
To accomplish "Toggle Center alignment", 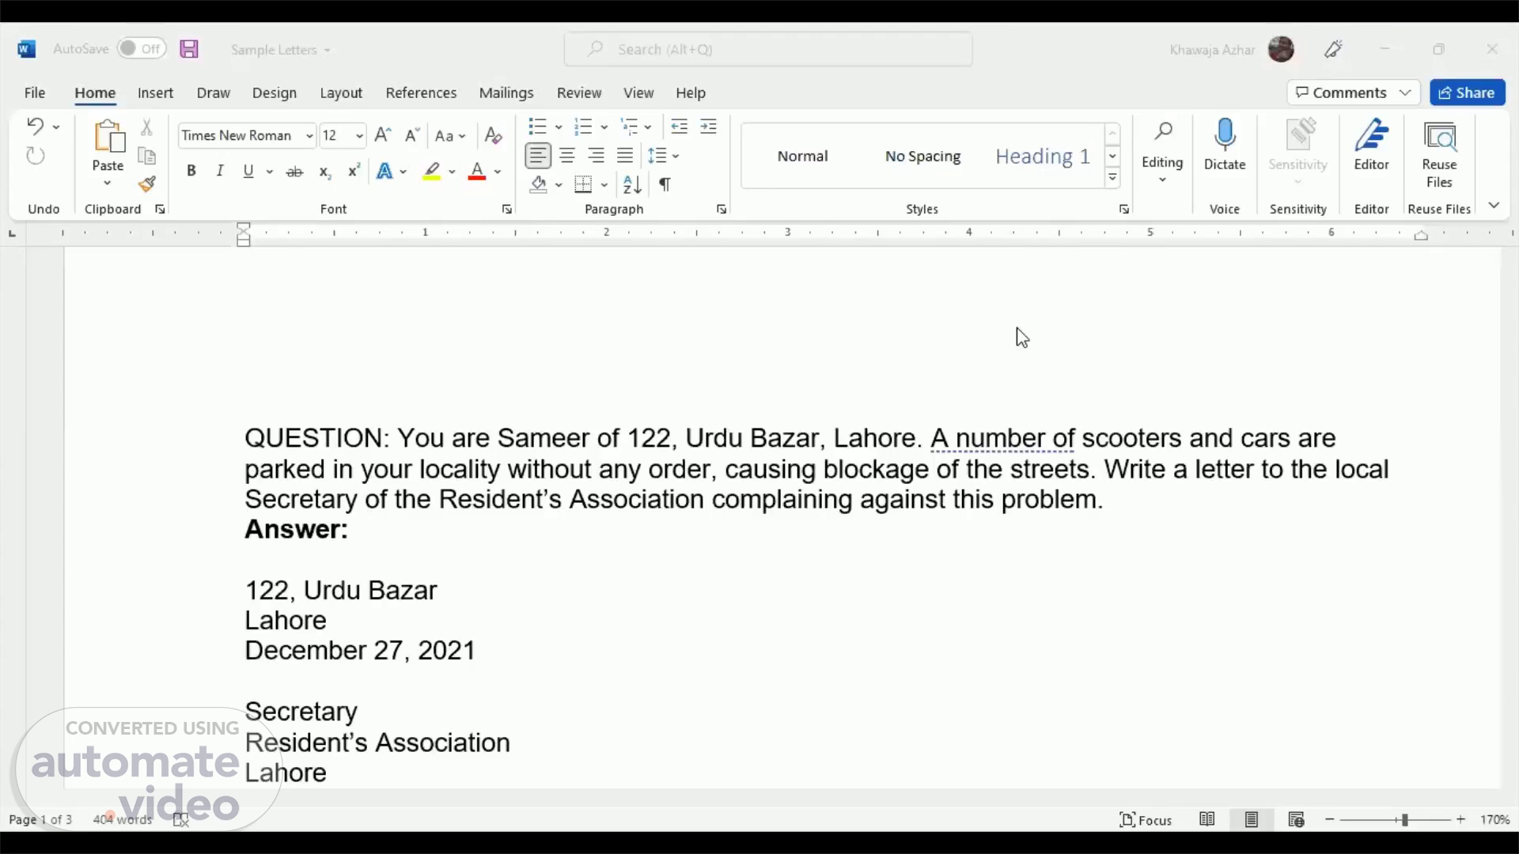I will pos(567,156).
